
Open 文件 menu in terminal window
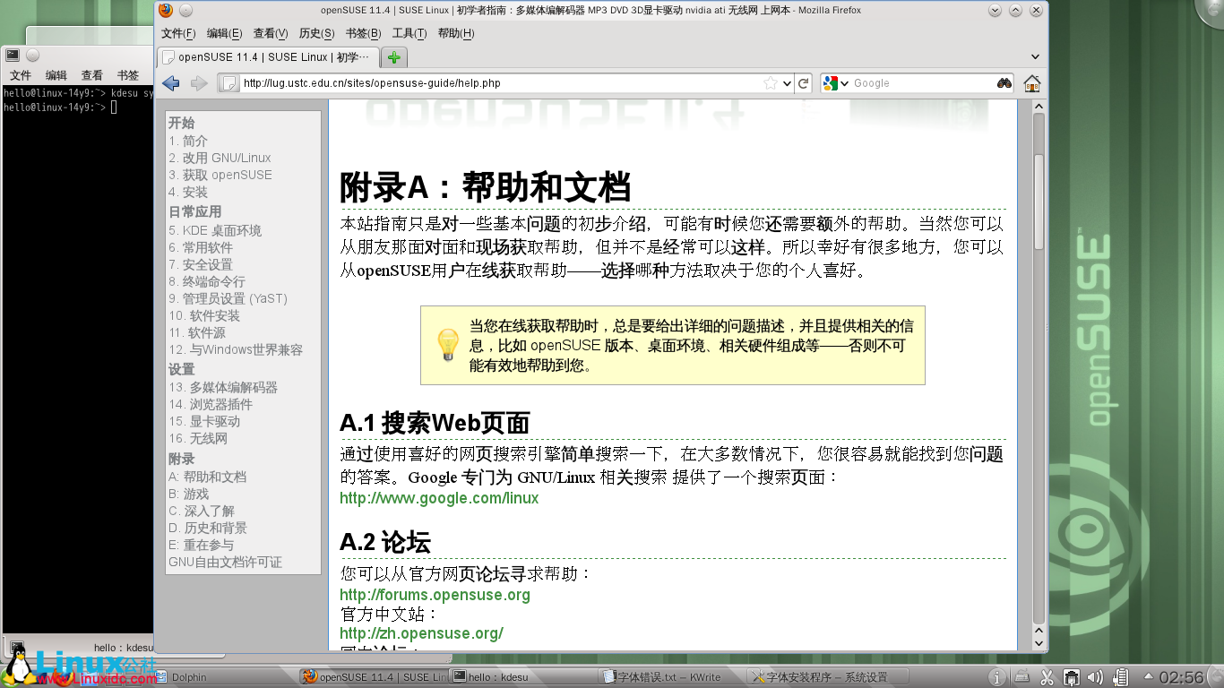tap(21, 76)
